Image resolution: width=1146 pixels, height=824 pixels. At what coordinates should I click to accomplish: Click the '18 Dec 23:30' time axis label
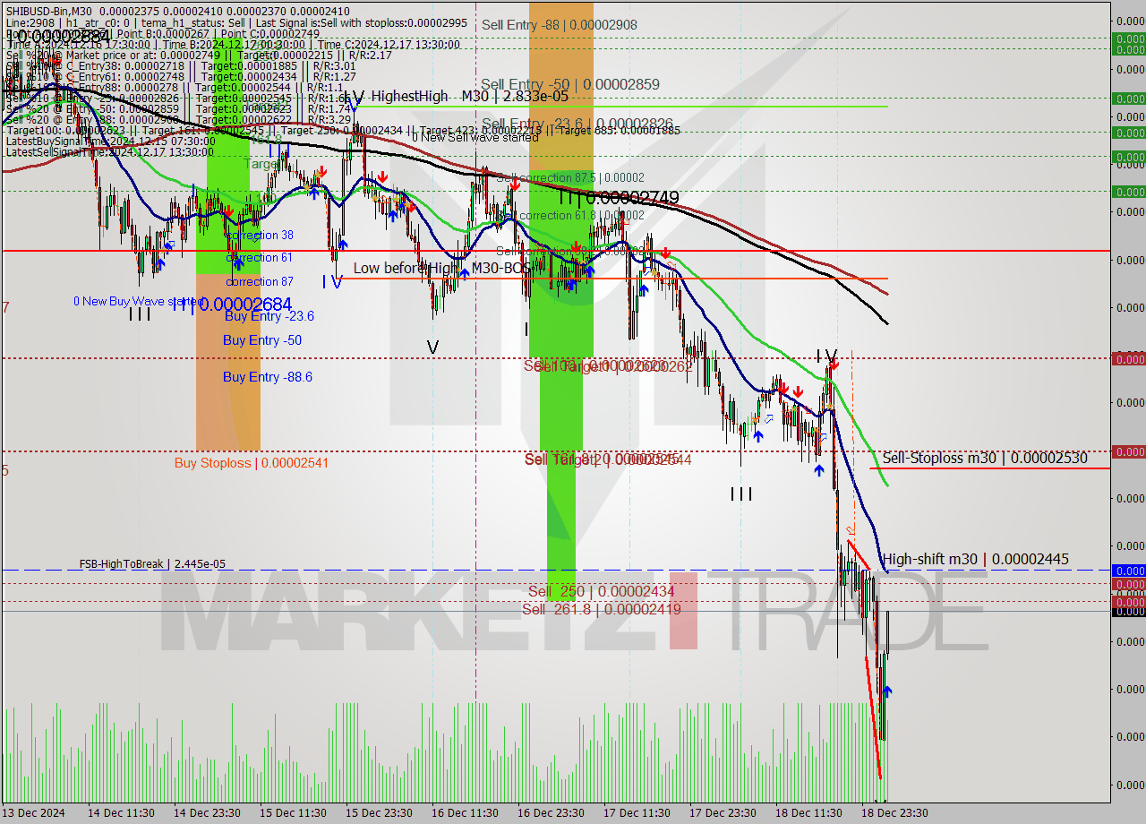click(895, 812)
